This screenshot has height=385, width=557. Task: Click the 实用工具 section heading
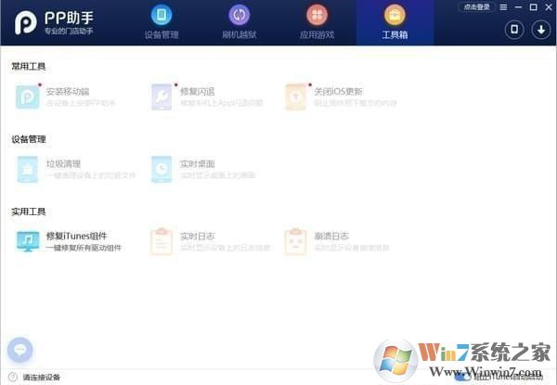pos(29,212)
